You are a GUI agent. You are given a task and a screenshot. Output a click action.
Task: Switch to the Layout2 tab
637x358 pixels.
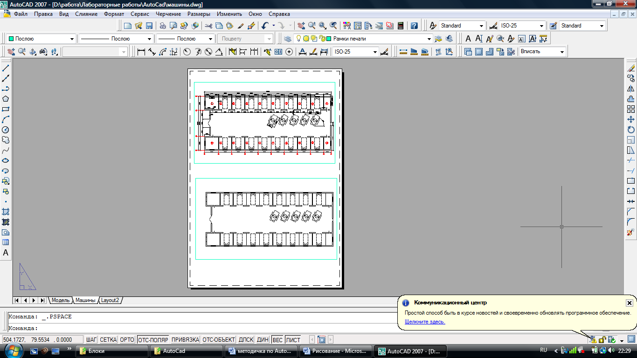click(110, 300)
